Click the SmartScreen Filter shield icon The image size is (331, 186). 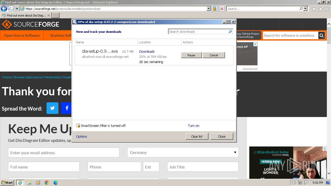78,126
